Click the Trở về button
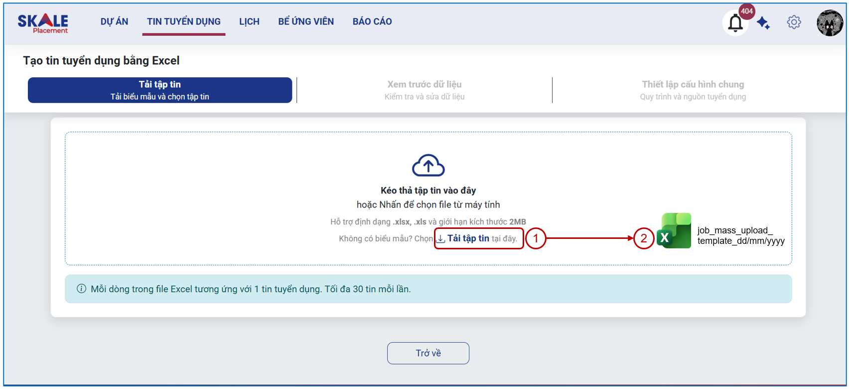The image size is (849, 389). 428,353
